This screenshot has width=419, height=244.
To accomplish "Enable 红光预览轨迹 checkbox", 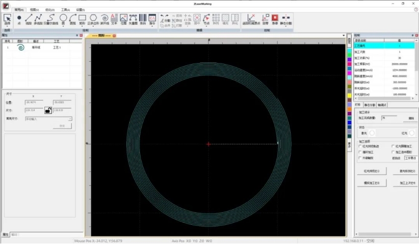I will click(x=360, y=146).
